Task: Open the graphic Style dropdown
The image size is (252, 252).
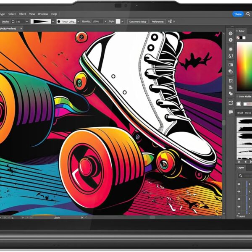Action: coord(123,21)
